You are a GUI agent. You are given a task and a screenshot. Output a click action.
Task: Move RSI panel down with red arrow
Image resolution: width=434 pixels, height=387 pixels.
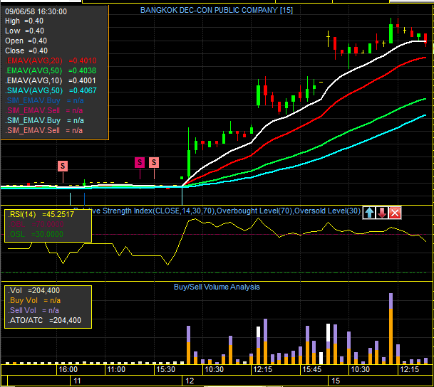(x=382, y=213)
